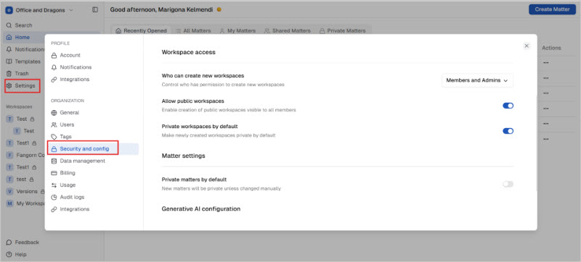This screenshot has width=581, height=262.
Task: Open the nested Test sub-workspace without lock
Action: (x=25, y=130)
